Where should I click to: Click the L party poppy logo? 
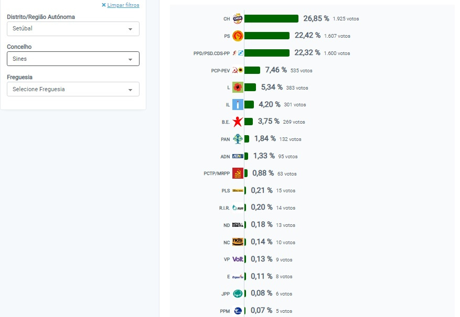[x=238, y=88]
